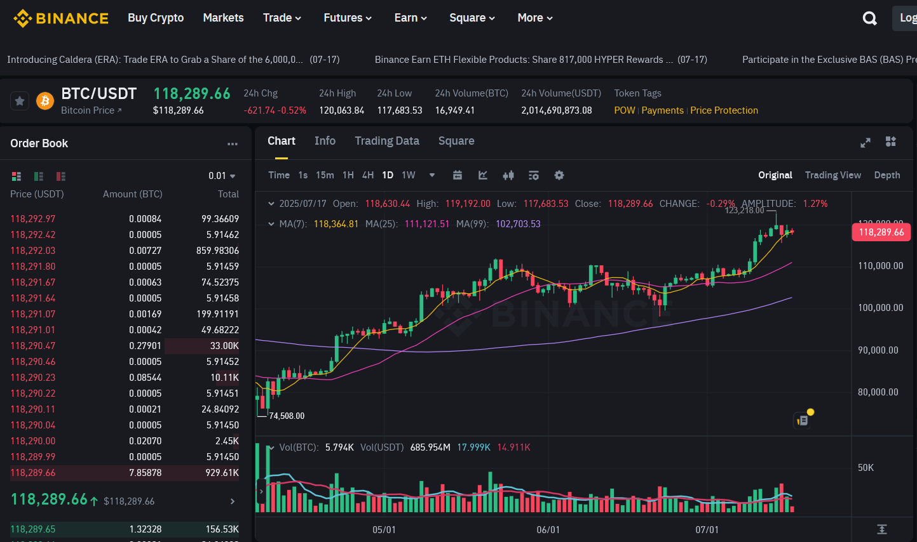Viewport: 917px width, 542px height.
Task: Open the Futures dropdown menu
Action: tap(348, 18)
